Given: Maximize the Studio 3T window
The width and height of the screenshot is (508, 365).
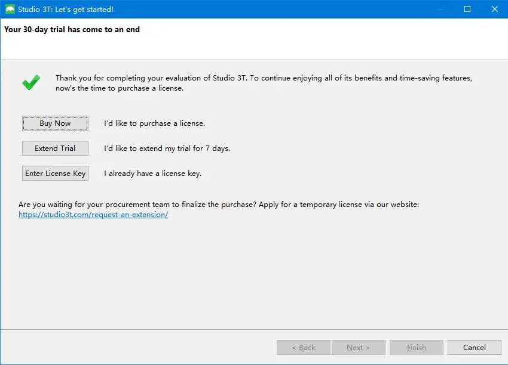Looking at the screenshot, I should [467, 9].
